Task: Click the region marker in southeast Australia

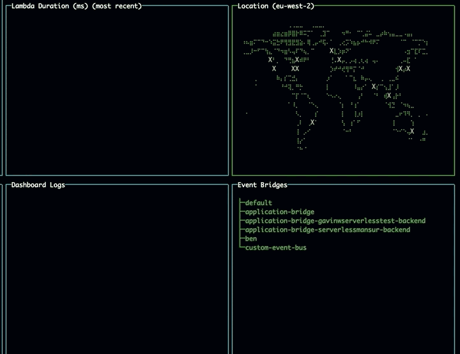Action: 412,131
